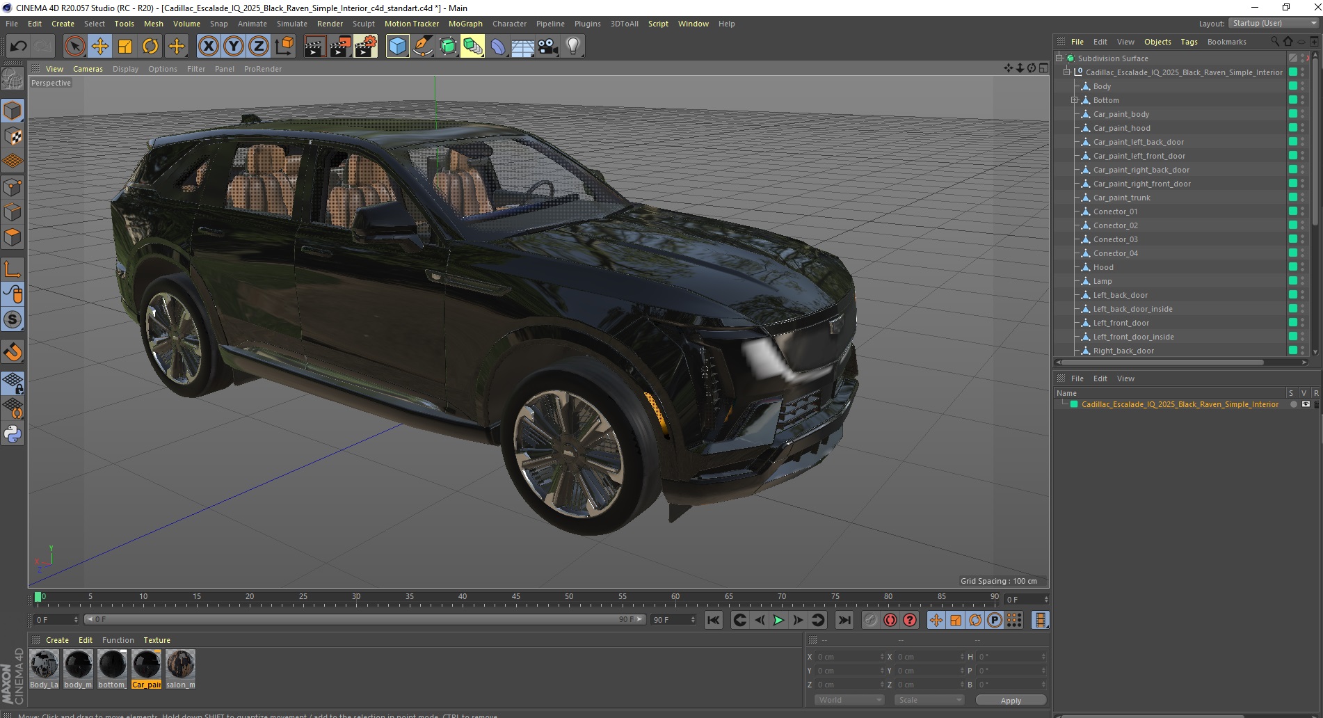Click the timeline preview range slider

[x=365, y=619]
